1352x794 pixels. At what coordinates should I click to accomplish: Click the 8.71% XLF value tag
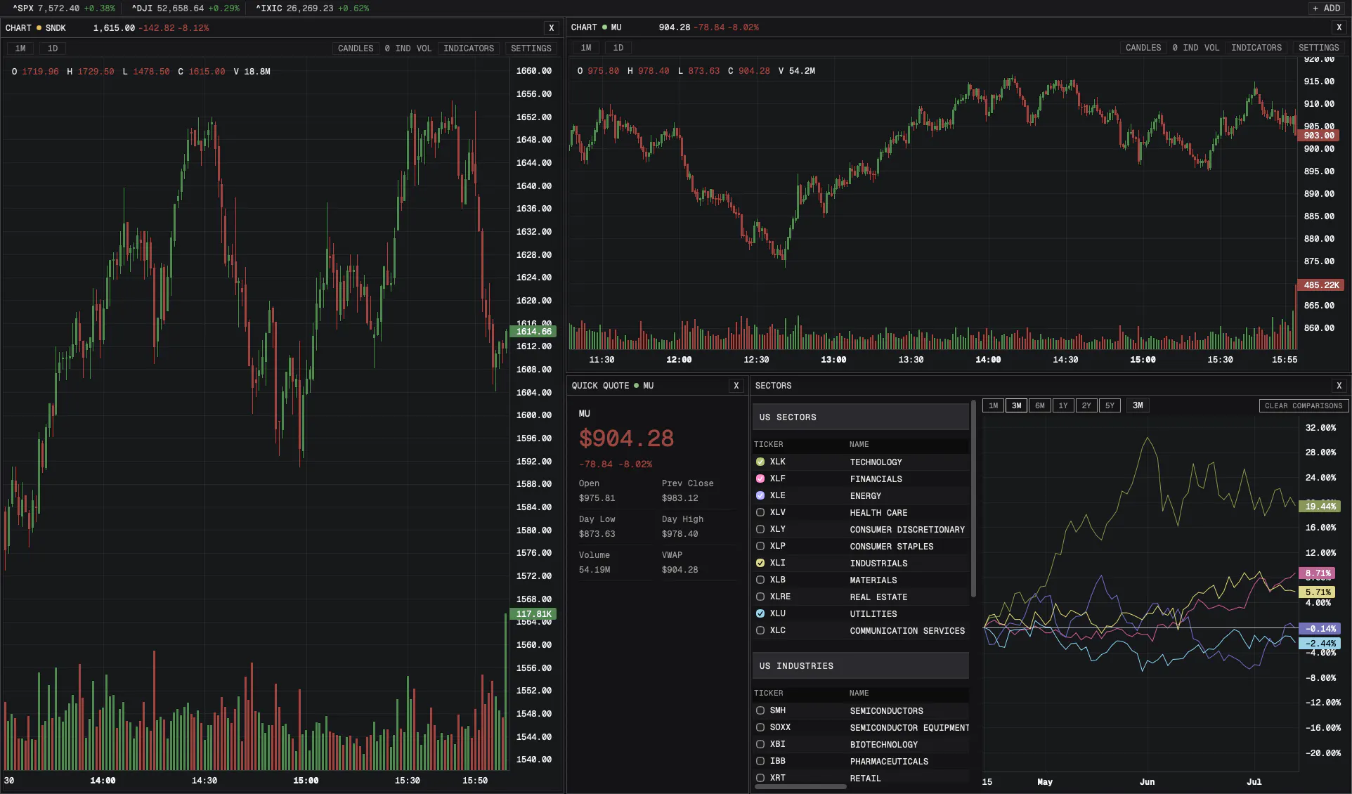point(1318,573)
